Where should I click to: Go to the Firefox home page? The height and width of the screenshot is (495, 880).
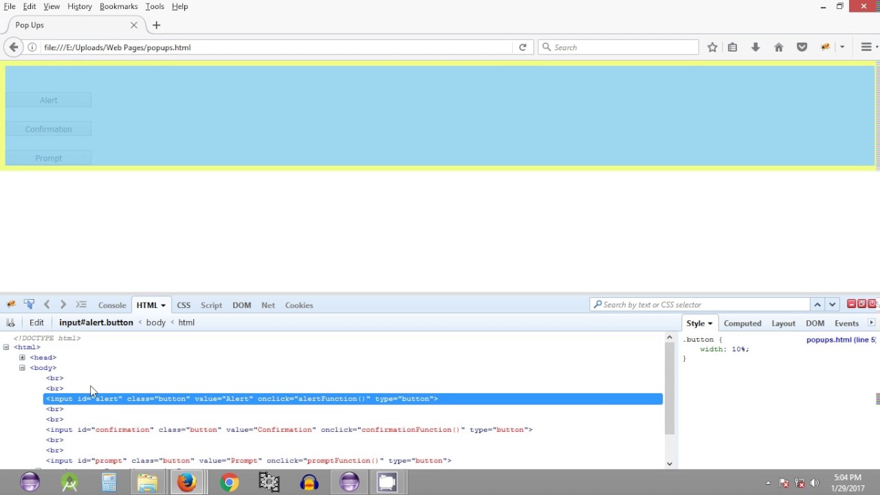(x=778, y=47)
